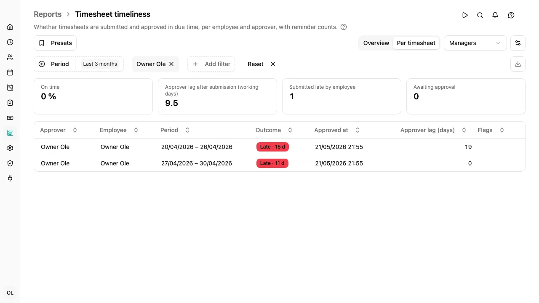The image size is (539, 303).
Task: Remove the Owner Ole filter chip
Action: pyautogui.click(x=171, y=64)
